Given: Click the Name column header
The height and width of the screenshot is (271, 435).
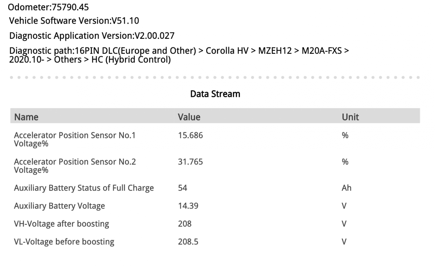Looking at the screenshot, I should (x=26, y=117).
